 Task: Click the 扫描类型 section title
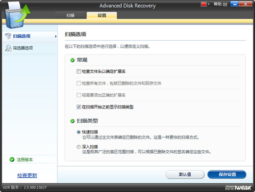point(87,121)
